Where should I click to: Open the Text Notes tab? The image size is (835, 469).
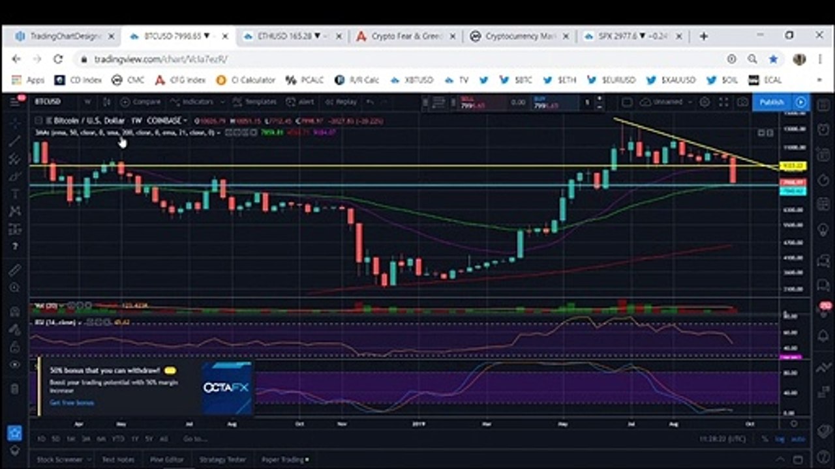pyautogui.click(x=118, y=459)
